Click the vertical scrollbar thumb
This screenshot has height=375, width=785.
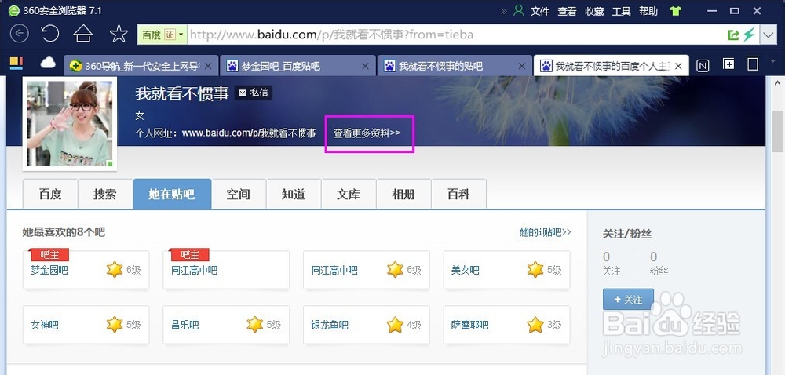tap(777, 131)
